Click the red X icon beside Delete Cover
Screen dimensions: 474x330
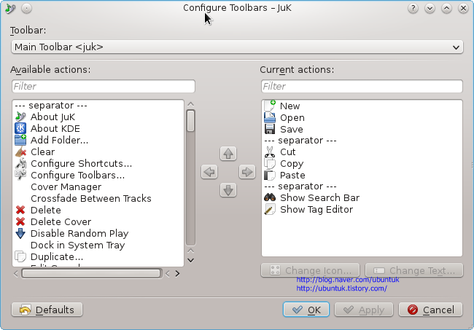tap(20, 221)
